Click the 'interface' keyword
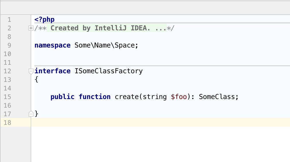This screenshot has width=290, height=162. [52, 71]
